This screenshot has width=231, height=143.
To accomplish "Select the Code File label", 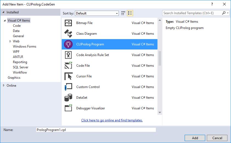I will (x=83, y=65).
